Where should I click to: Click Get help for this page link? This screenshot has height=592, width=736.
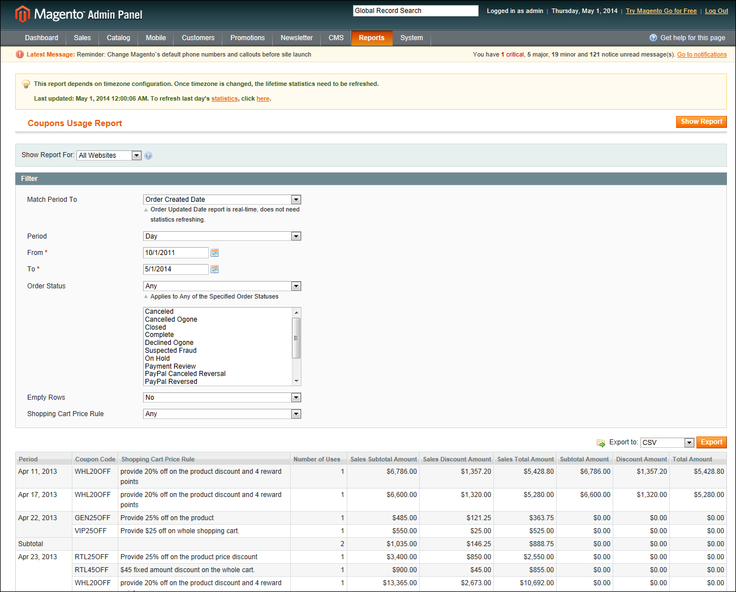(692, 38)
